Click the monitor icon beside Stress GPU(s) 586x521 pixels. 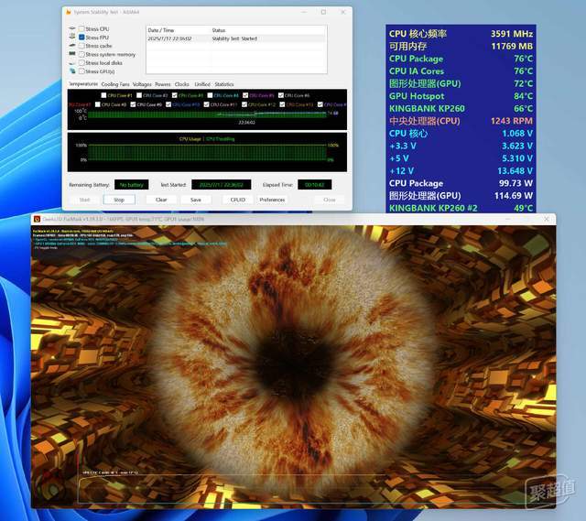pyautogui.click(x=72, y=71)
